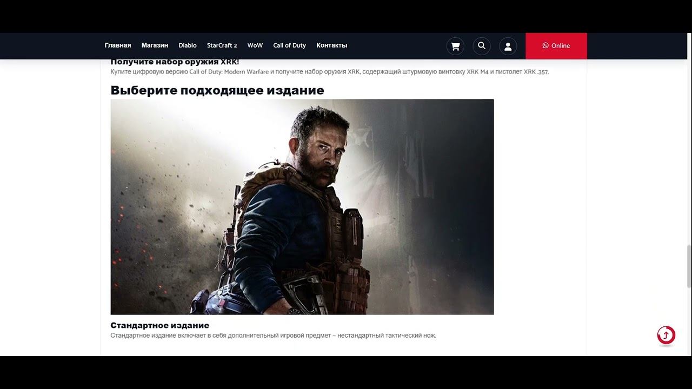Viewport: 692px width, 389px height.
Task: Click the search magnifier icon
Action: [482, 46]
